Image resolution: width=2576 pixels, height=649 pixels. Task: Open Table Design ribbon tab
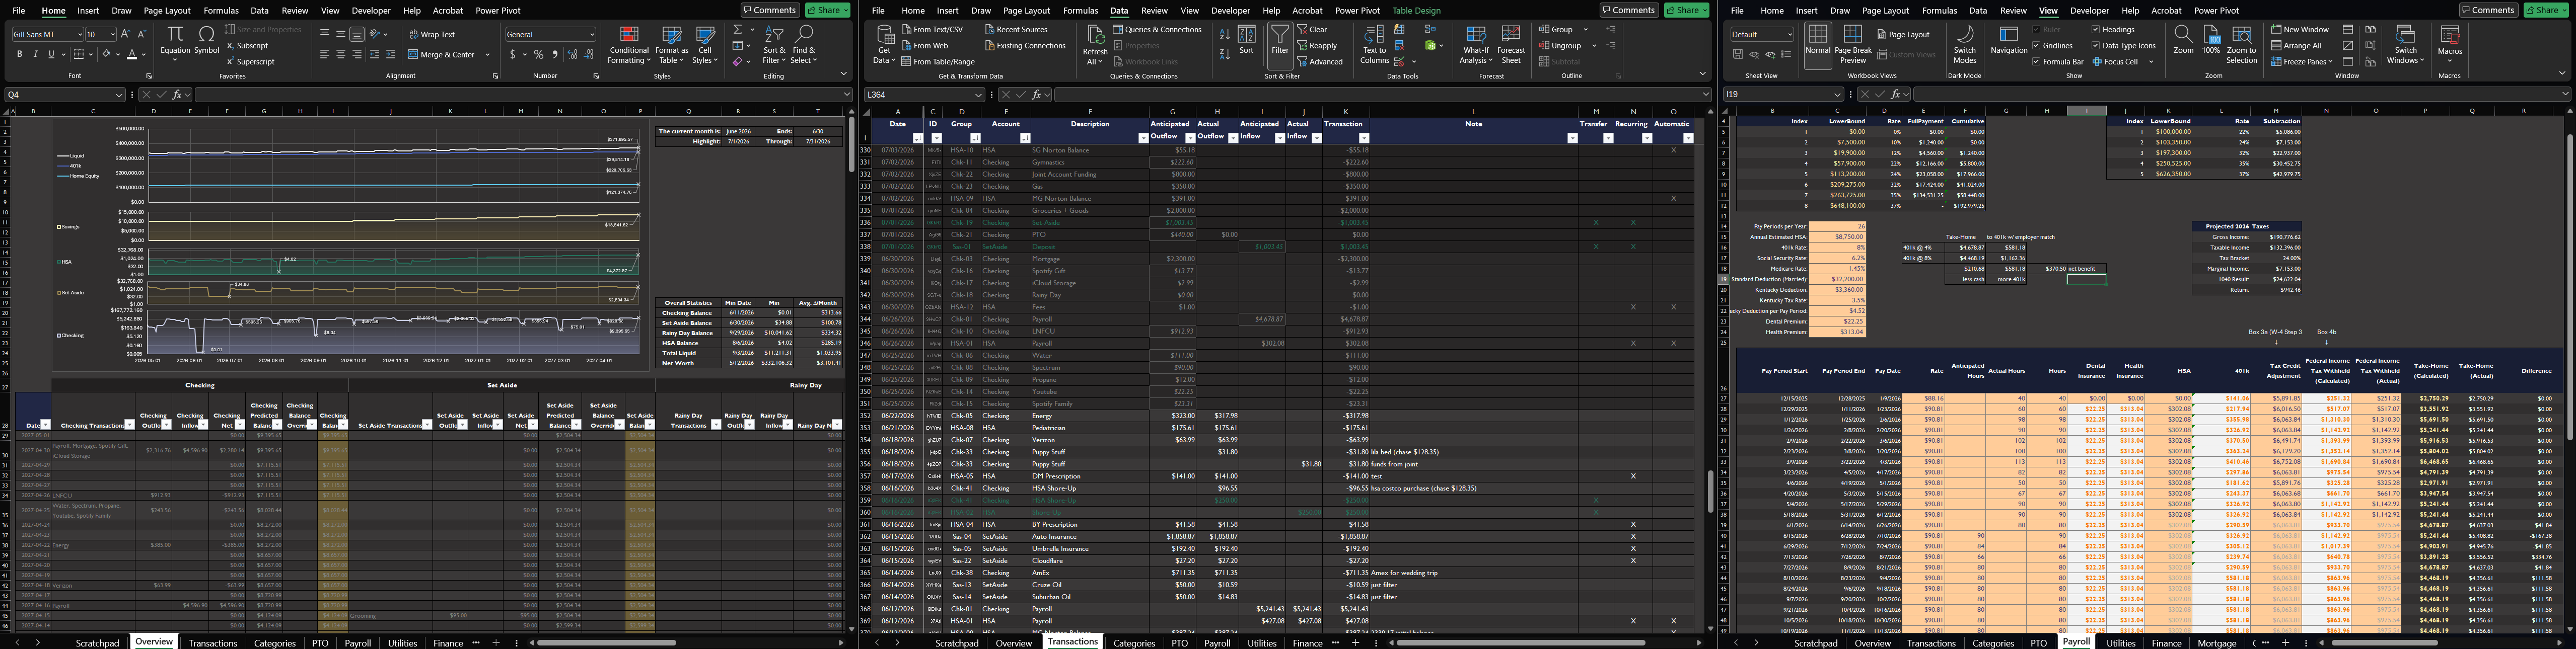[x=1416, y=11]
